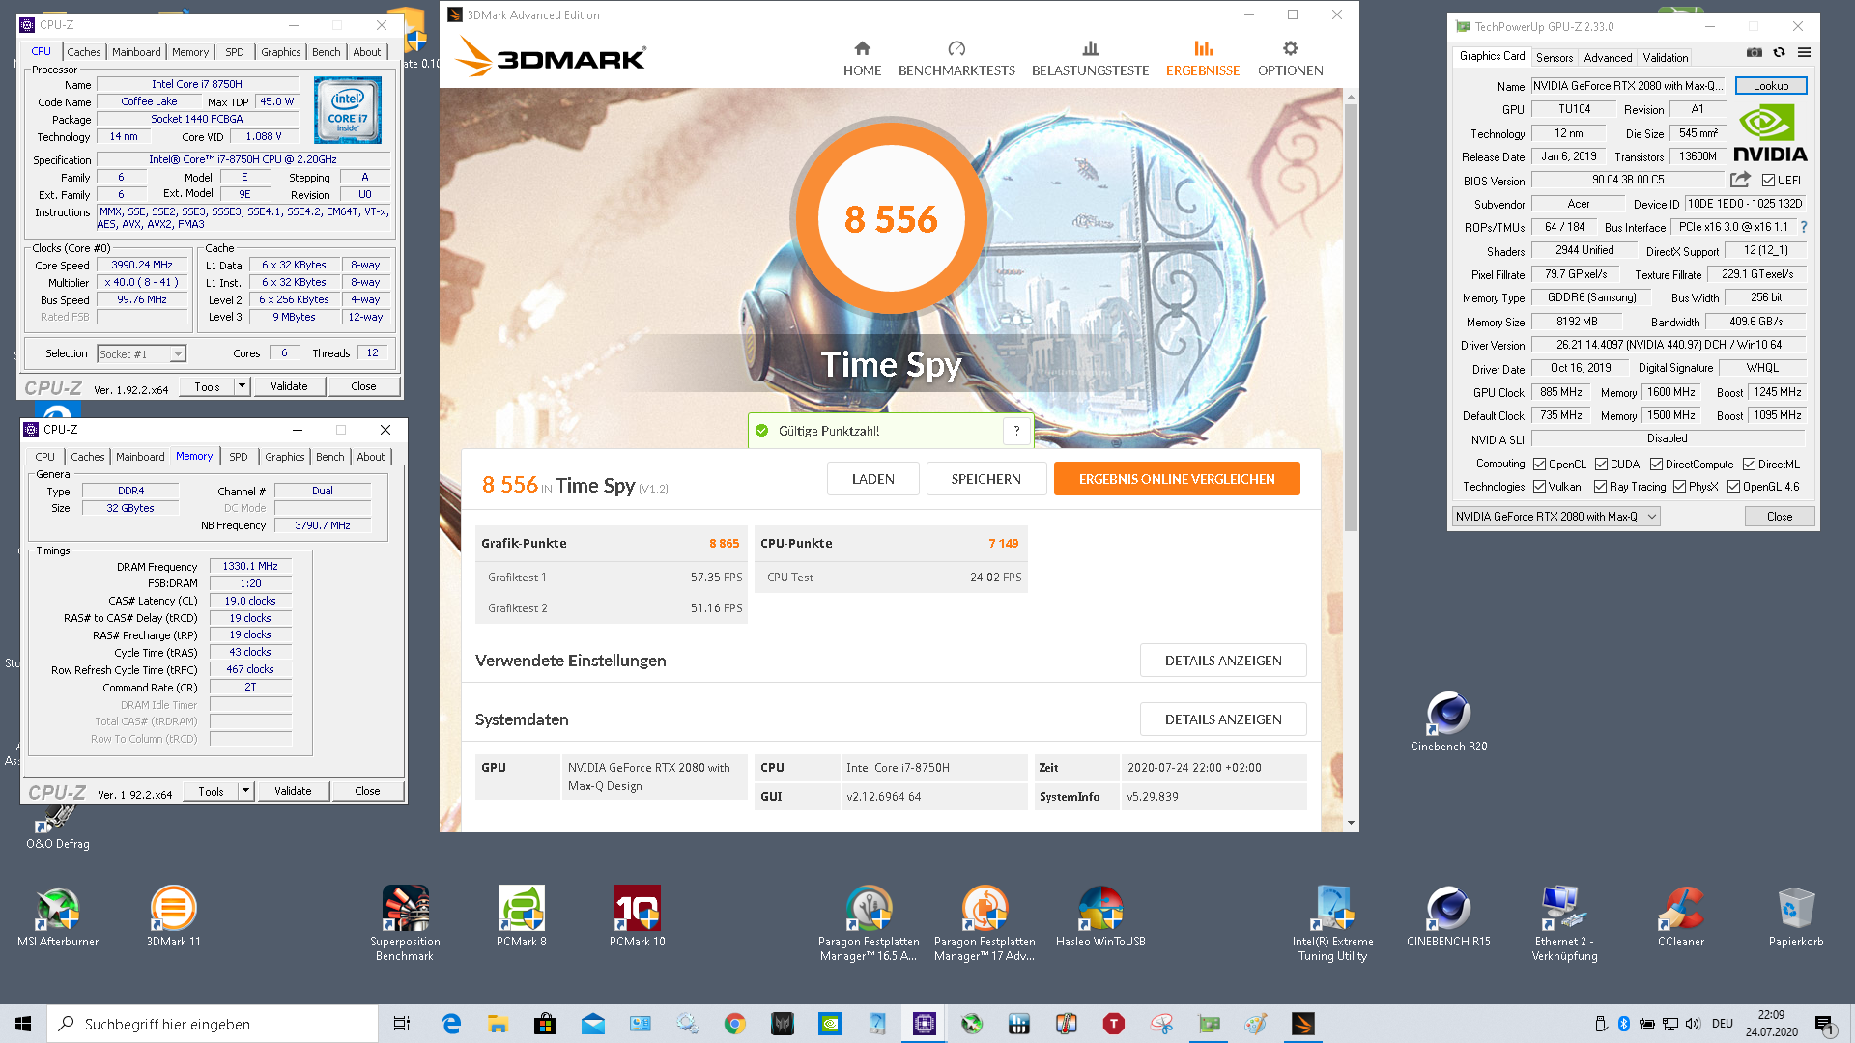Screen dimensions: 1855x1043
Task: Open Paragon Festplatten Manager 16.5 shortcut
Action: (x=869, y=923)
